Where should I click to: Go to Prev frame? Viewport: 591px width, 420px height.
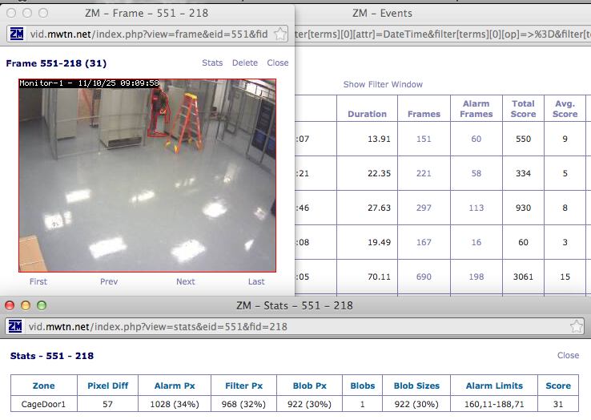[109, 281]
